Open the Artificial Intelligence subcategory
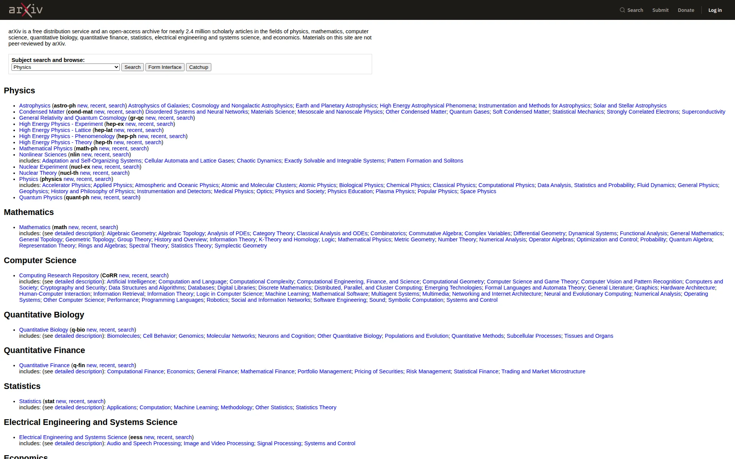Image resolution: width=735 pixels, height=459 pixels. point(131,282)
